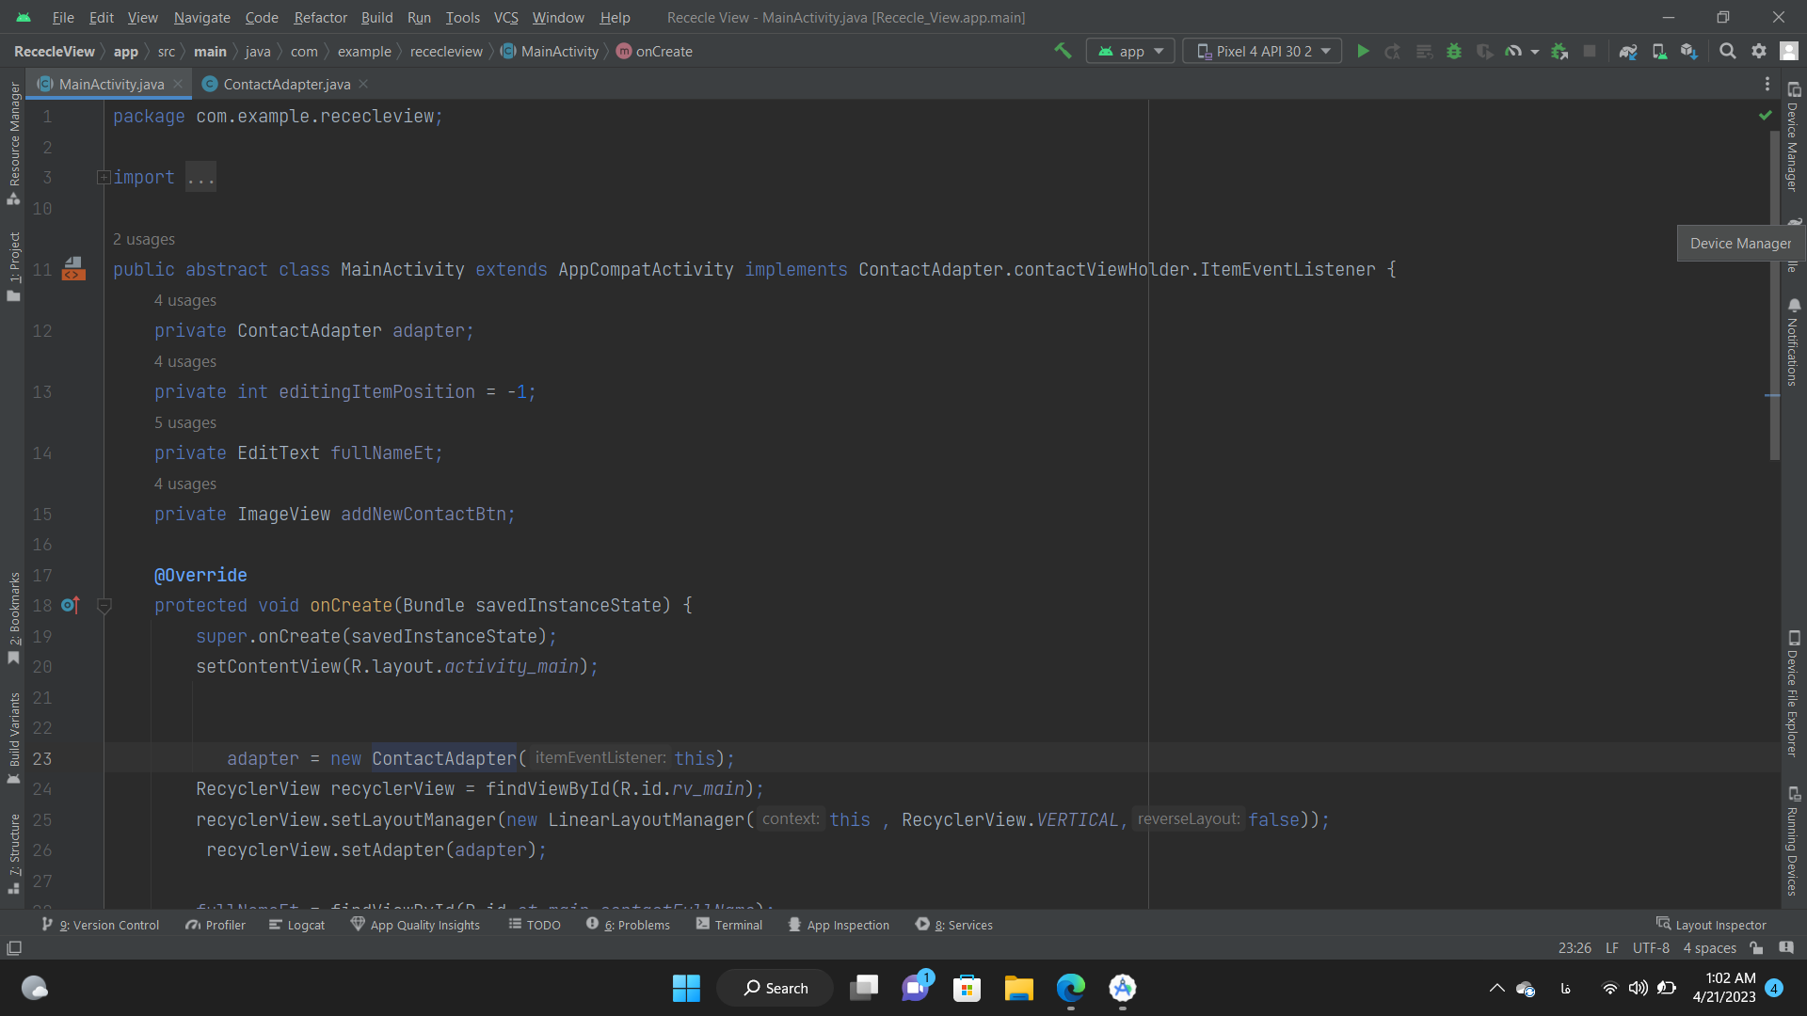Open the Resource Manager side panel
The height and width of the screenshot is (1016, 1807).
click(13, 143)
